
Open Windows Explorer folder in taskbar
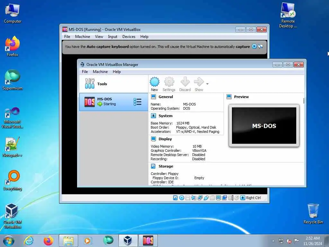point(68,241)
